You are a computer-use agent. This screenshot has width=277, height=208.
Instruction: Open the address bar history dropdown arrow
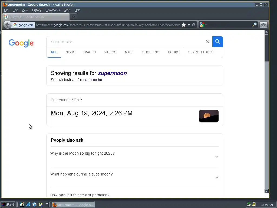pos(189,25)
